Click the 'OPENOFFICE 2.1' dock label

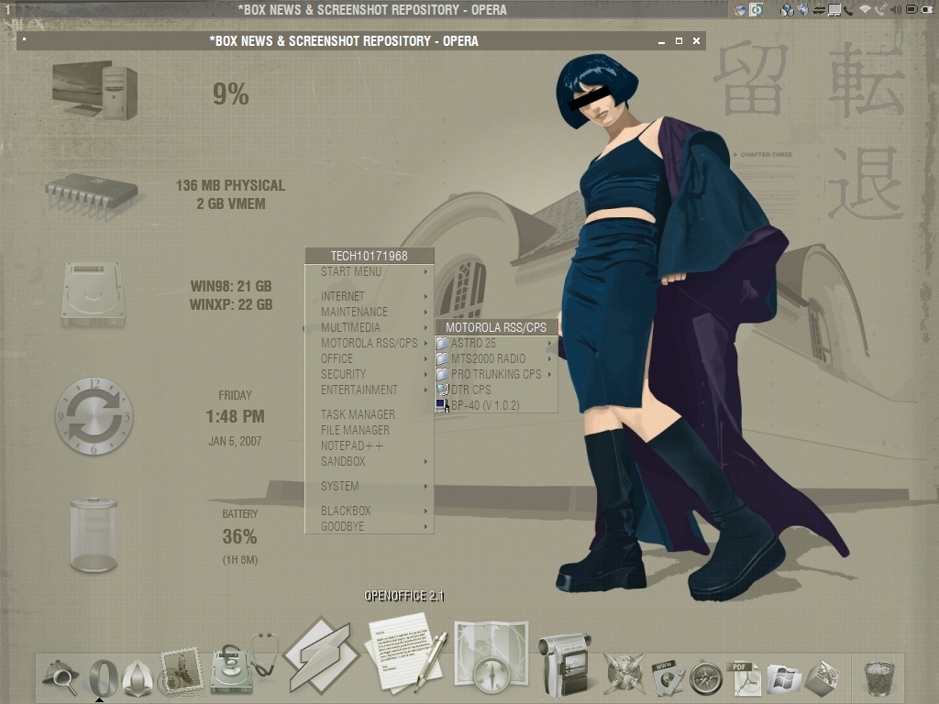(404, 596)
